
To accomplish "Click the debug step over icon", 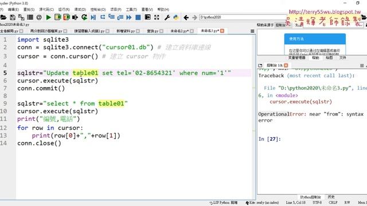I will (x=103, y=17).
